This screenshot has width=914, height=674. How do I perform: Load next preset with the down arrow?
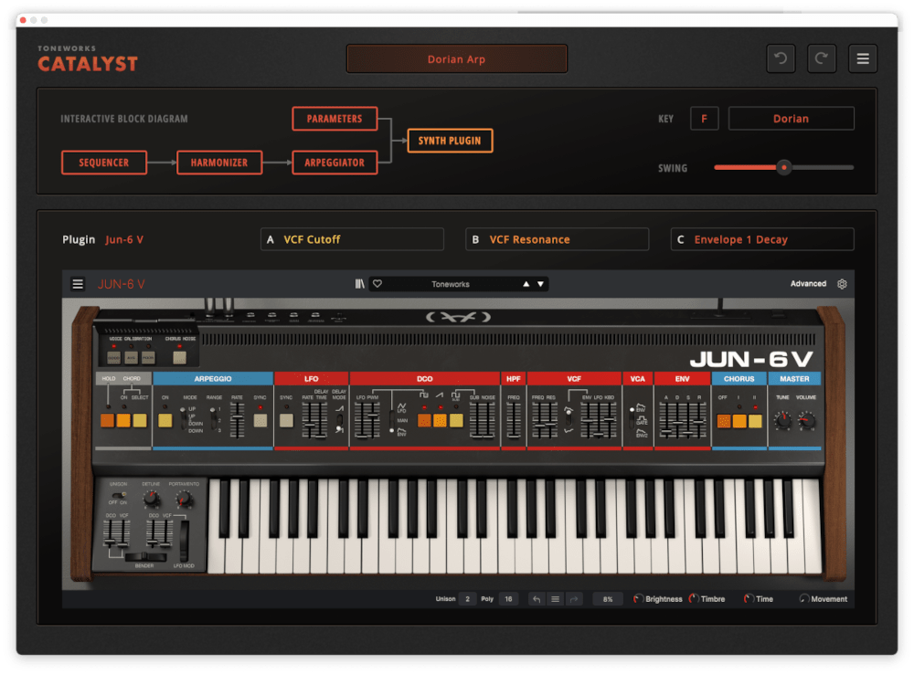541,283
